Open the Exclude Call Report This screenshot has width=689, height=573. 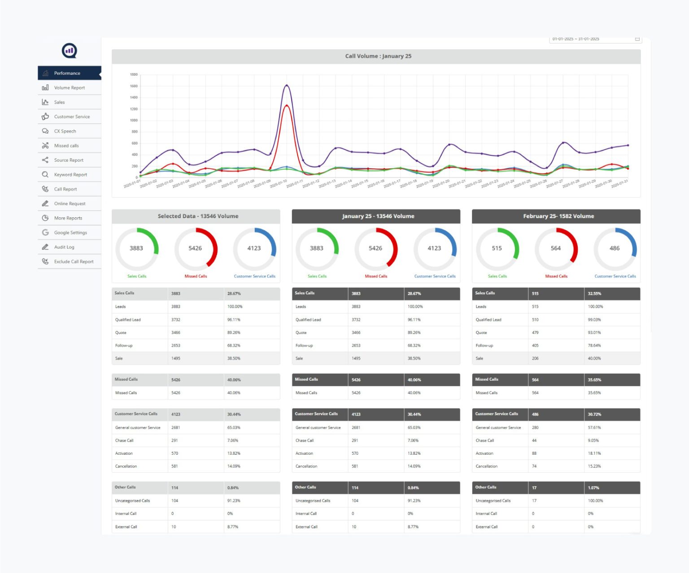click(74, 261)
